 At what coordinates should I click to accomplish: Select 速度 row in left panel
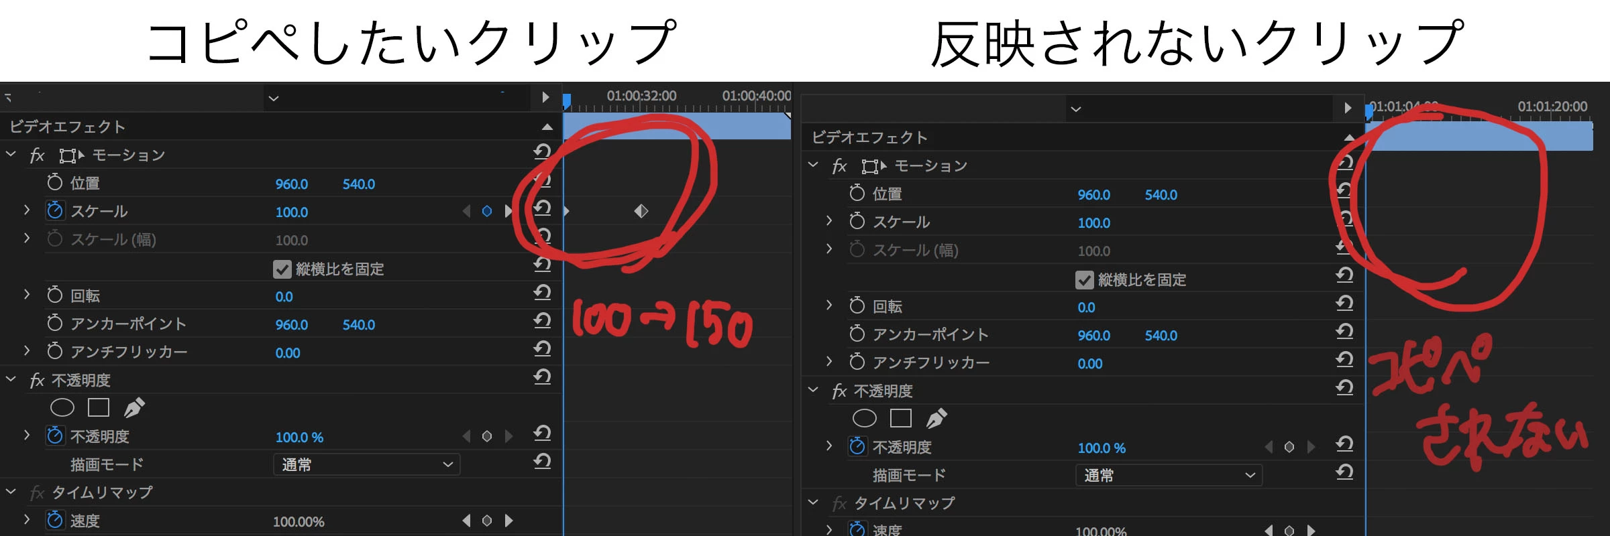(x=281, y=521)
